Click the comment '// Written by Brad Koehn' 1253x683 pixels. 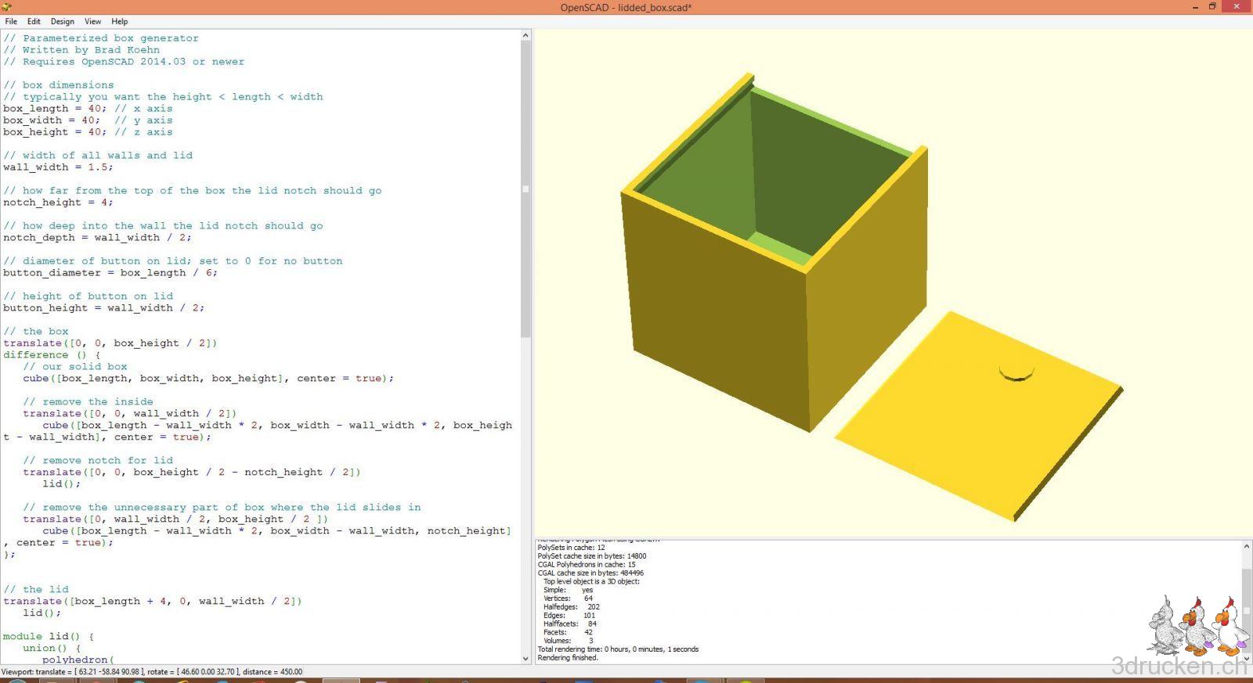(x=81, y=50)
